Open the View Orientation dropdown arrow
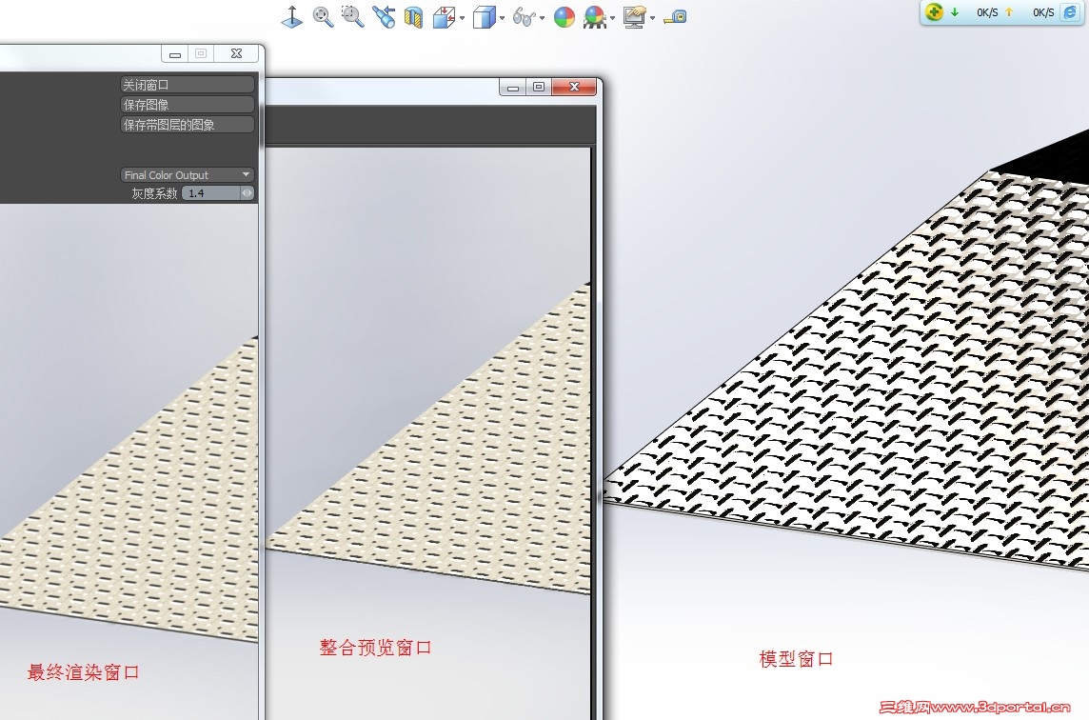 click(x=463, y=18)
